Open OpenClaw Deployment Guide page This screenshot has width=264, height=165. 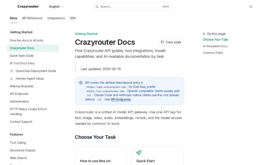[33, 71]
